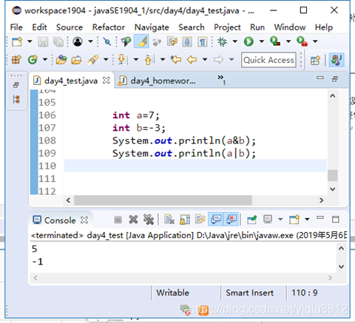This screenshot has width=355, height=323.
Task: Open the Run configurations dropdown arrow
Action: tap(262, 41)
